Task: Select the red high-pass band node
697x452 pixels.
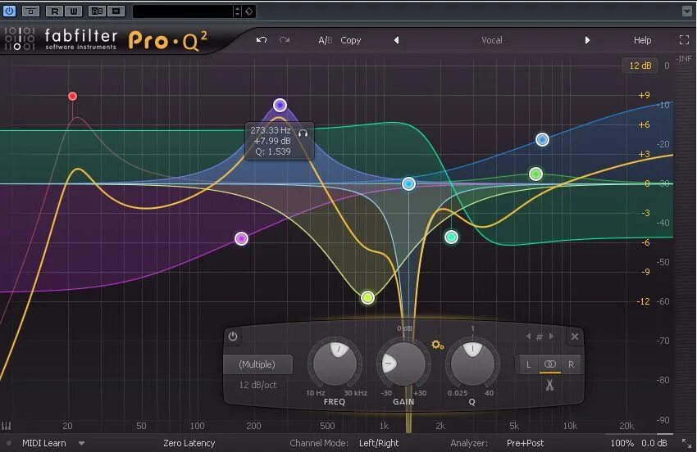Action: coord(72,97)
